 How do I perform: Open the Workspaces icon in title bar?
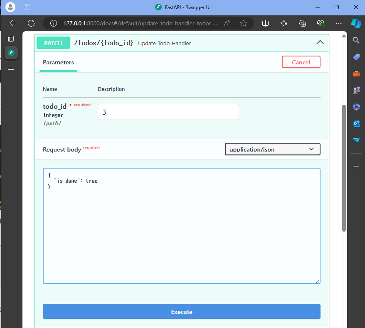pyautogui.click(x=27, y=7)
